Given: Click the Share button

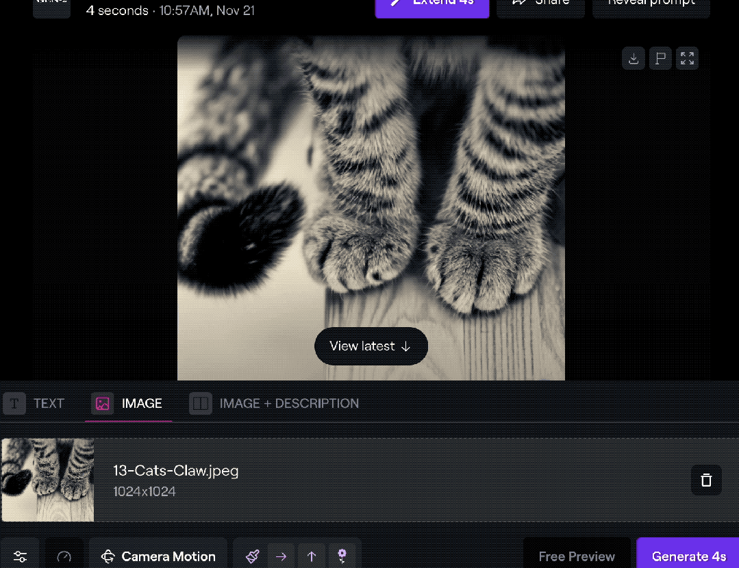Looking at the screenshot, I should (540, 7).
